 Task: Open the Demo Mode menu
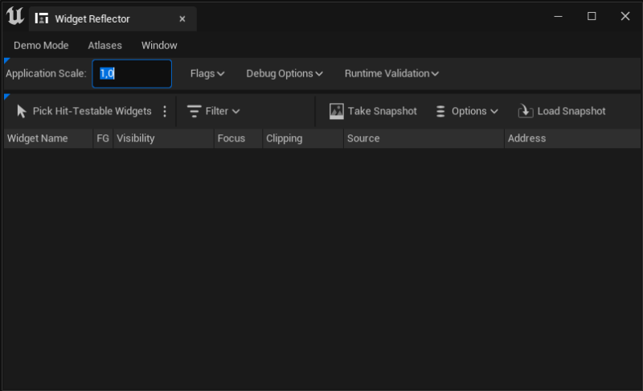pos(41,45)
